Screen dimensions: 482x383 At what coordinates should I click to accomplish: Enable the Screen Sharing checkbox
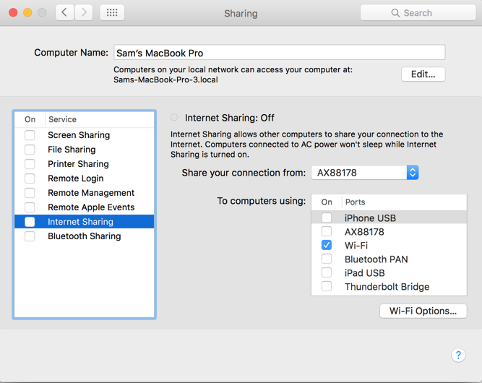(30, 135)
